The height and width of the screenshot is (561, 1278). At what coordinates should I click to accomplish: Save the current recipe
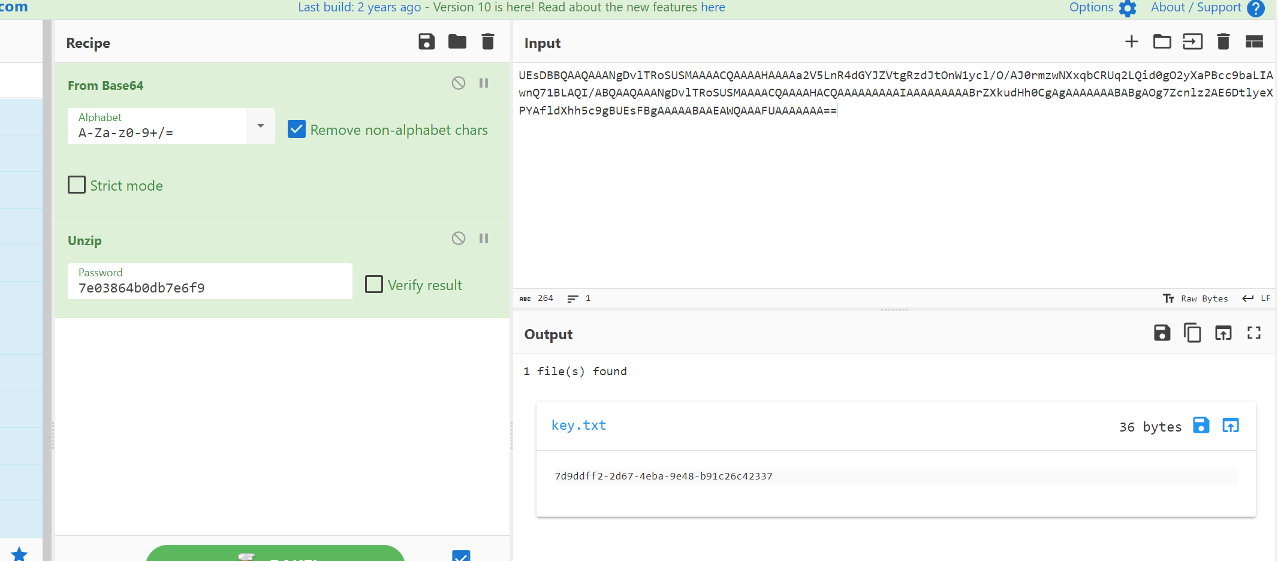coord(426,42)
